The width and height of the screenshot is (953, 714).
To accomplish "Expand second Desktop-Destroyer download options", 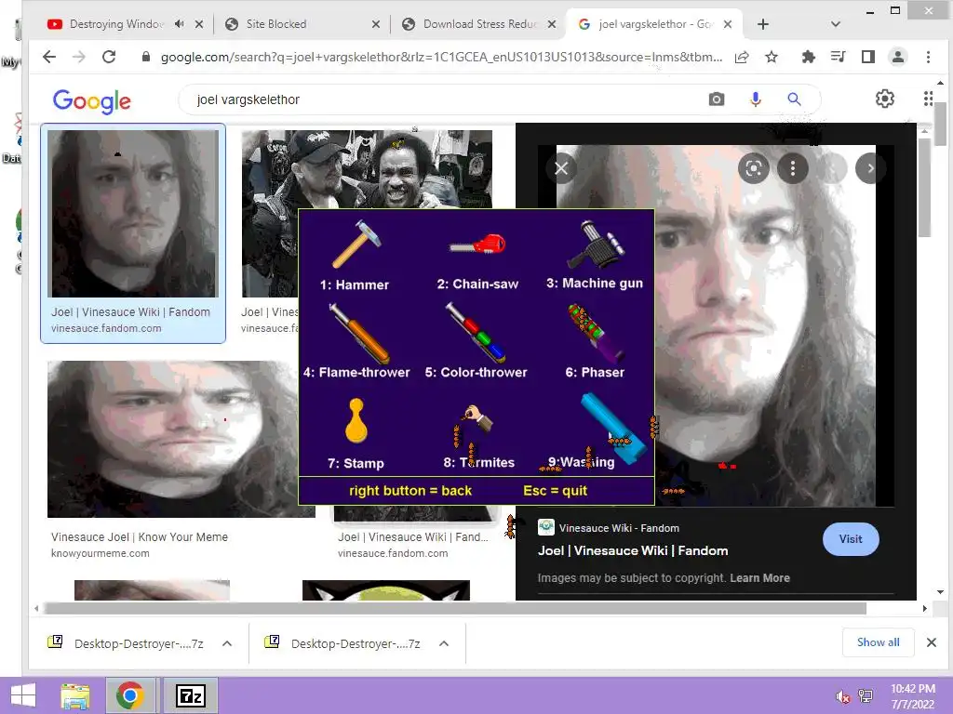I will pos(444,643).
